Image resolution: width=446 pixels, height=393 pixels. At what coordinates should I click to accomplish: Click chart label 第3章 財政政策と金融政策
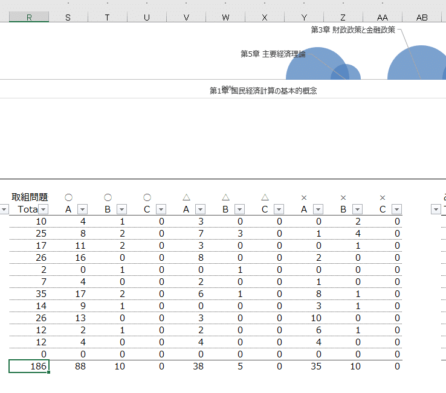point(353,30)
